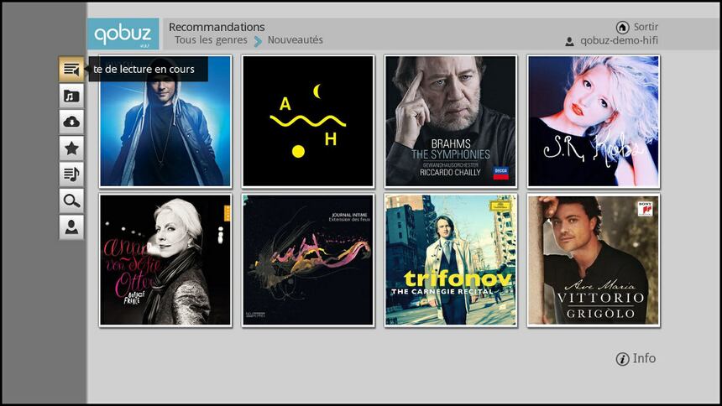Click the Recommandations heading

(x=217, y=27)
